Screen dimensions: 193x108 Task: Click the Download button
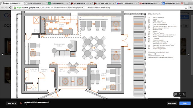tap(172, 103)
